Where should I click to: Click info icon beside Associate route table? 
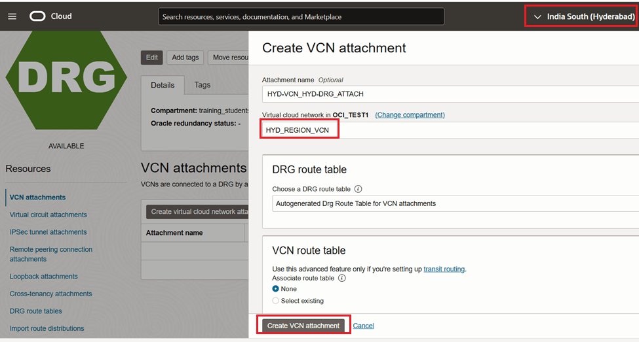(341, 278)
